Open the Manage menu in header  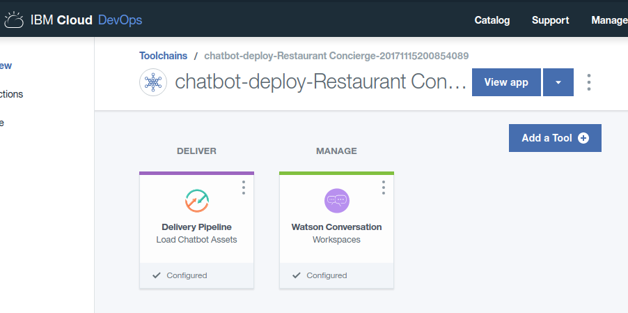tap(610, 20)
